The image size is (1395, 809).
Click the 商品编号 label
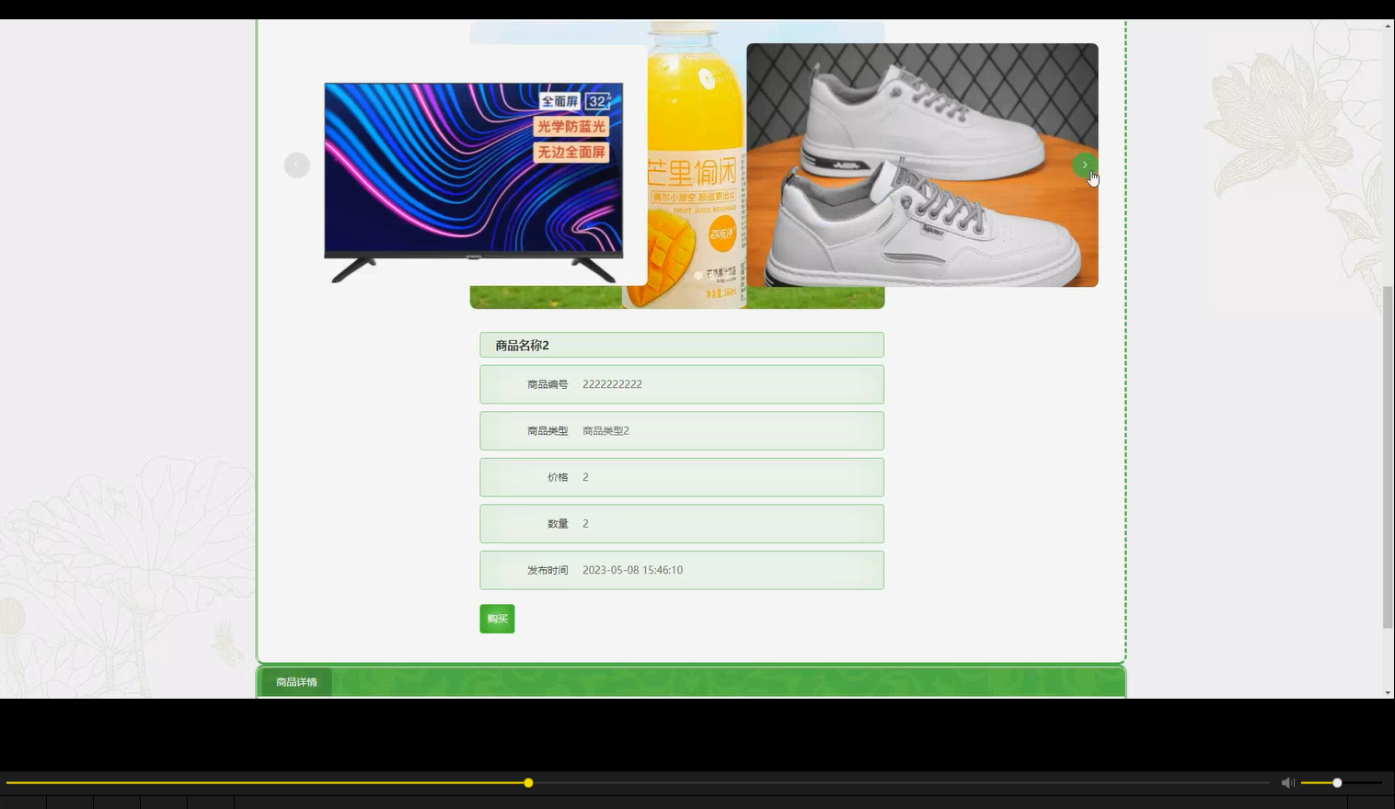548,384
